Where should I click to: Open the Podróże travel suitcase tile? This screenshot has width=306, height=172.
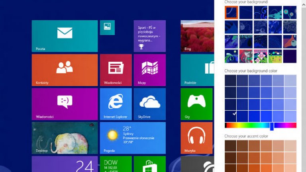pos(197,70)
